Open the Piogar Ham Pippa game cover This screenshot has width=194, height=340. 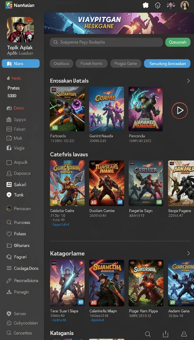point(146,283)
